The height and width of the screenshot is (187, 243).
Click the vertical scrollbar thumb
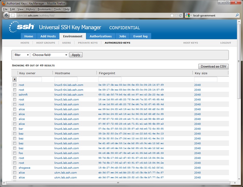[239, 61]
